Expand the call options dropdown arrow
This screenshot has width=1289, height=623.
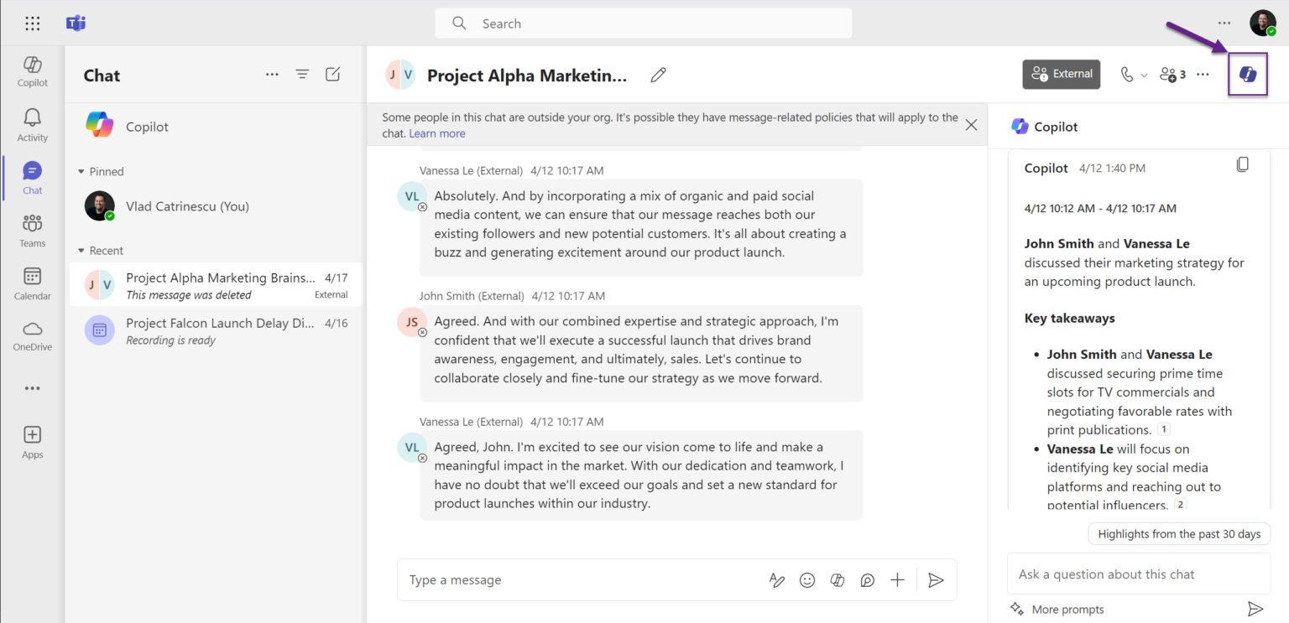pyautogui.click(x=1144, y=75)
